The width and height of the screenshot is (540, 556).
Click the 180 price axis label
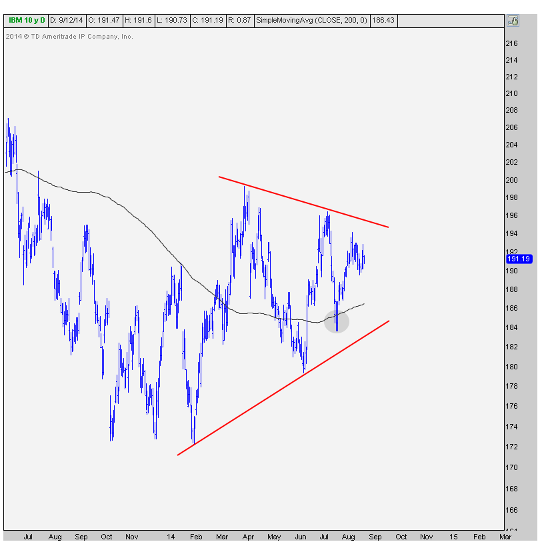click(511, 367)
